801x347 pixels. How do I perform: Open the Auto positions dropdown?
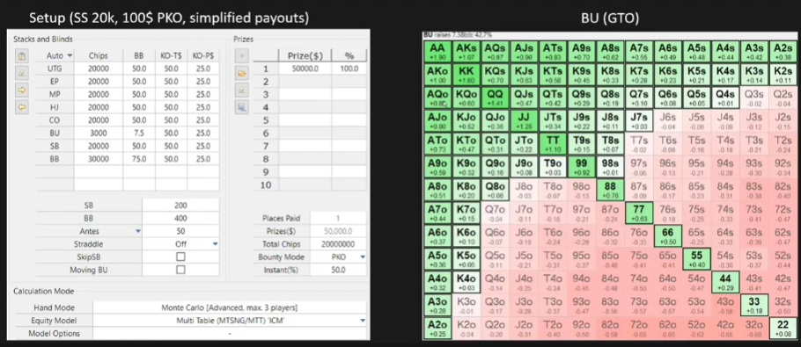click(70, 55)
